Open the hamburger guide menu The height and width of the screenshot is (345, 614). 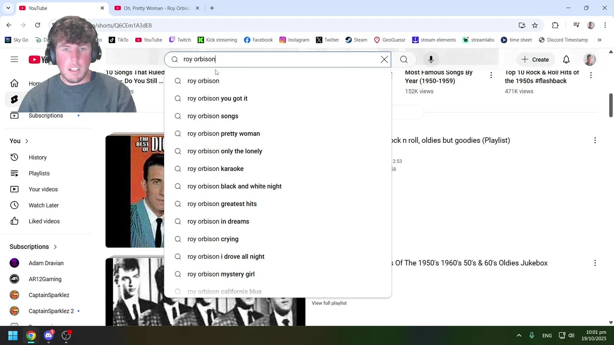(14, 59)
